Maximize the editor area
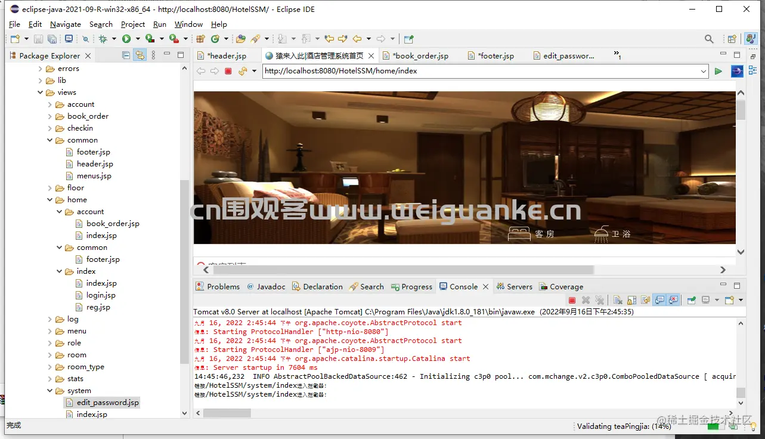 pyautogui.click(x=737, y=55)
